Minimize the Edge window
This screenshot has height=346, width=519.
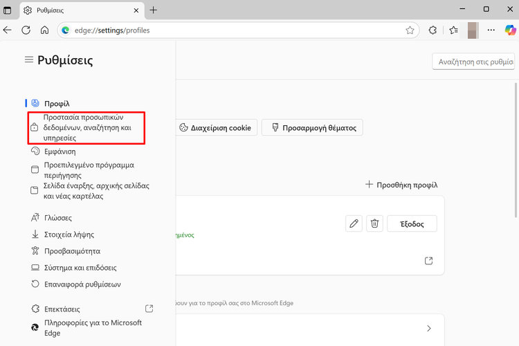point(462,9)
